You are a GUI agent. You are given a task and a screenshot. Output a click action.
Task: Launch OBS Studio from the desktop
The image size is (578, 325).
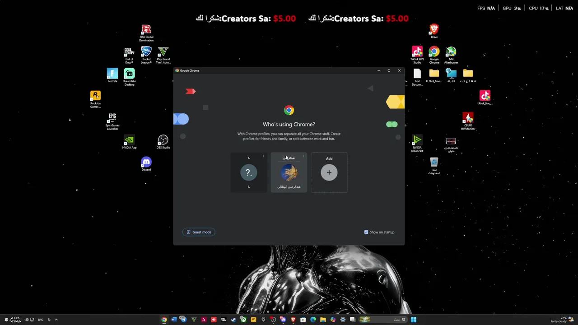(163, 142)
